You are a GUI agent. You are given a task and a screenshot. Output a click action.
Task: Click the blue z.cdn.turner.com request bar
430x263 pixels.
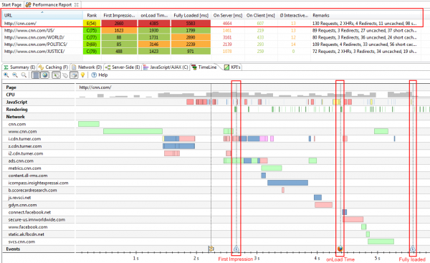(178, 146)
